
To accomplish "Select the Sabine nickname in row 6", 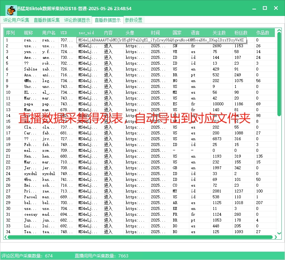I will click(30, 69).
